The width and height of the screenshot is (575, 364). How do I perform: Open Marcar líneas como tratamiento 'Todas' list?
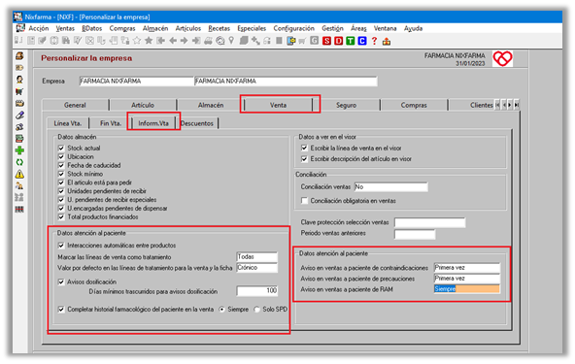257,256
